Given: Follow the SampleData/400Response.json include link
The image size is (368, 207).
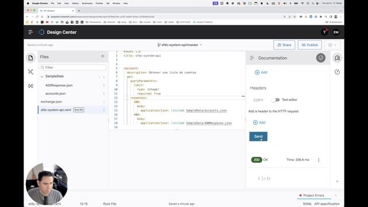Looking at the screenshot, I should point(209,123).
